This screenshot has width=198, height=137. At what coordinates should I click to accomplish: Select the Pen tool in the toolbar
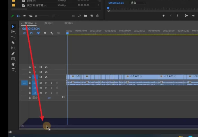tap(13, 53)
